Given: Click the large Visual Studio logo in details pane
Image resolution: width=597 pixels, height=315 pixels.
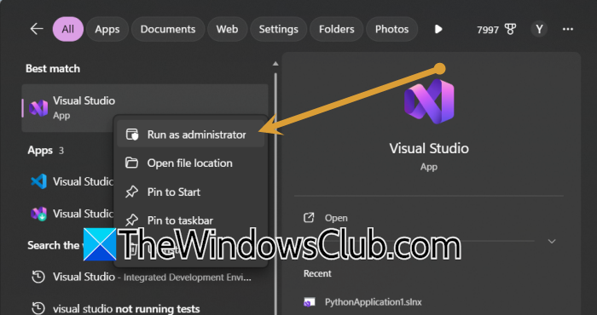Looking at the screenshot, I should 429,101.
